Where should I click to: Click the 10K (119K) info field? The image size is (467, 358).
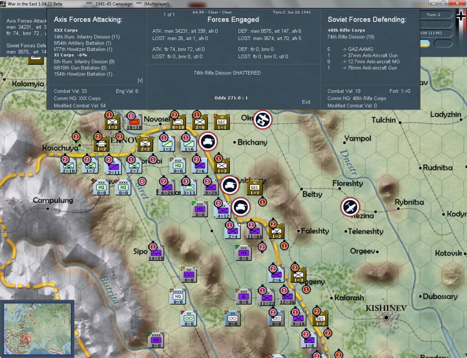point(436,33)
